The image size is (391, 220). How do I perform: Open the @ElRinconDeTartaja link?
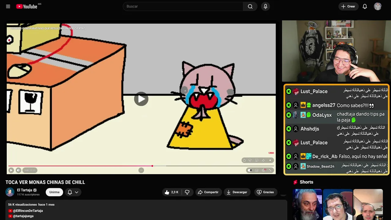point(28,211)
